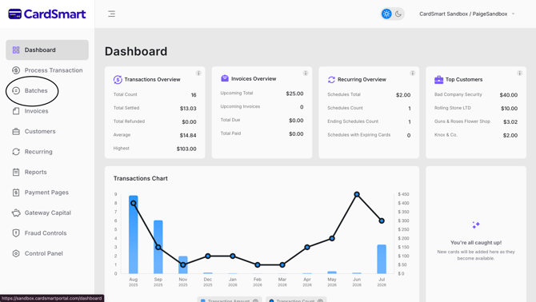This screenshot has height=302, width=536.
Task: Click the Customers briefcase icon in the sidebar
Action: point(16,131)
